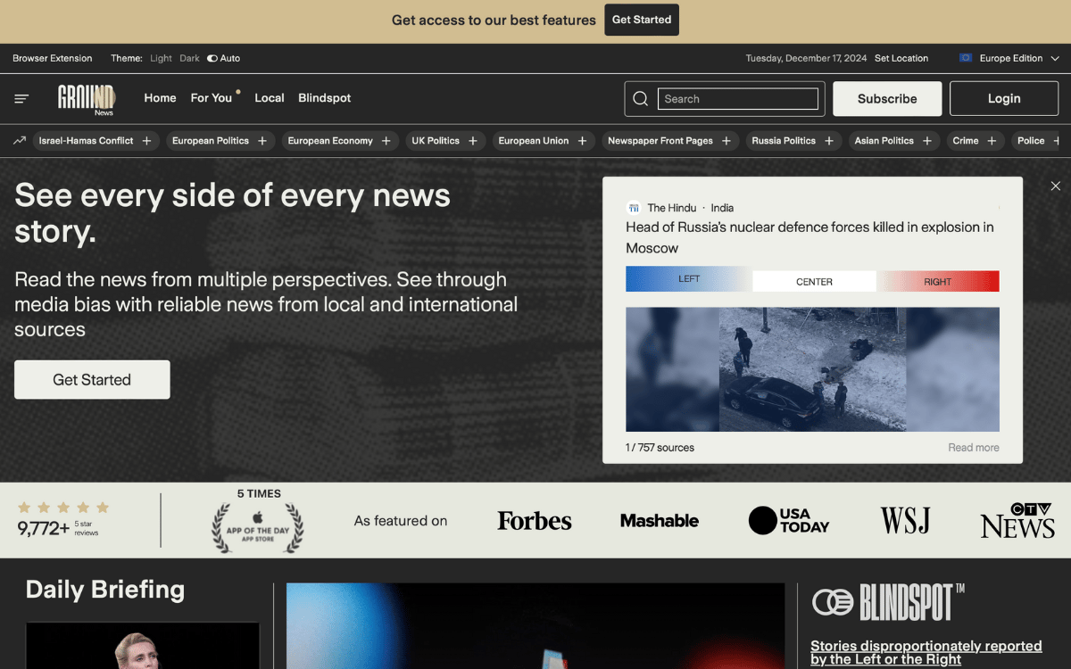Click The Hindu source icon
Viewport: 1071px width, 669px height.
coord(634,208)
